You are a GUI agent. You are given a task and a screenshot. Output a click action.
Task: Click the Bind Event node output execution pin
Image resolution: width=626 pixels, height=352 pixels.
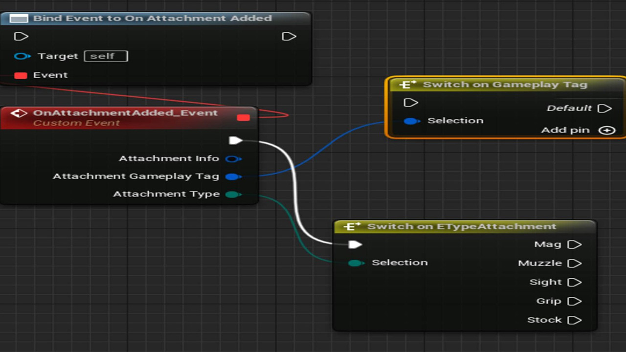[x=289, y=37]
